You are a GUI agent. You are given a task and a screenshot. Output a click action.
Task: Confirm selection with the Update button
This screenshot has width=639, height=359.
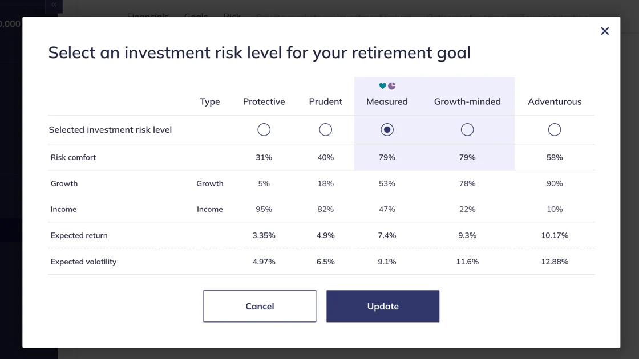click(x=383, y=306)
